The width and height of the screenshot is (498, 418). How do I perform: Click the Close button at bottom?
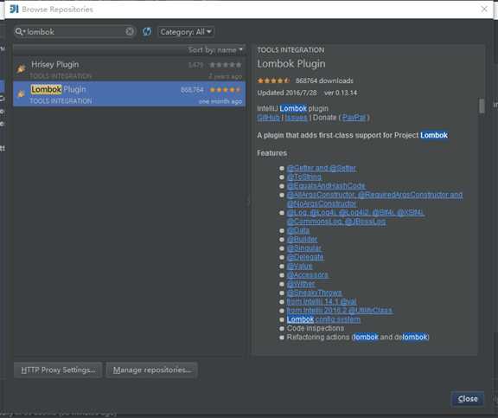coord(468,399)
